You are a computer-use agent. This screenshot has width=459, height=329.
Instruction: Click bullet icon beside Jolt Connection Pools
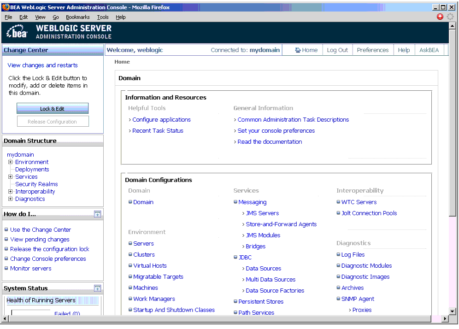tap(338, 213)
